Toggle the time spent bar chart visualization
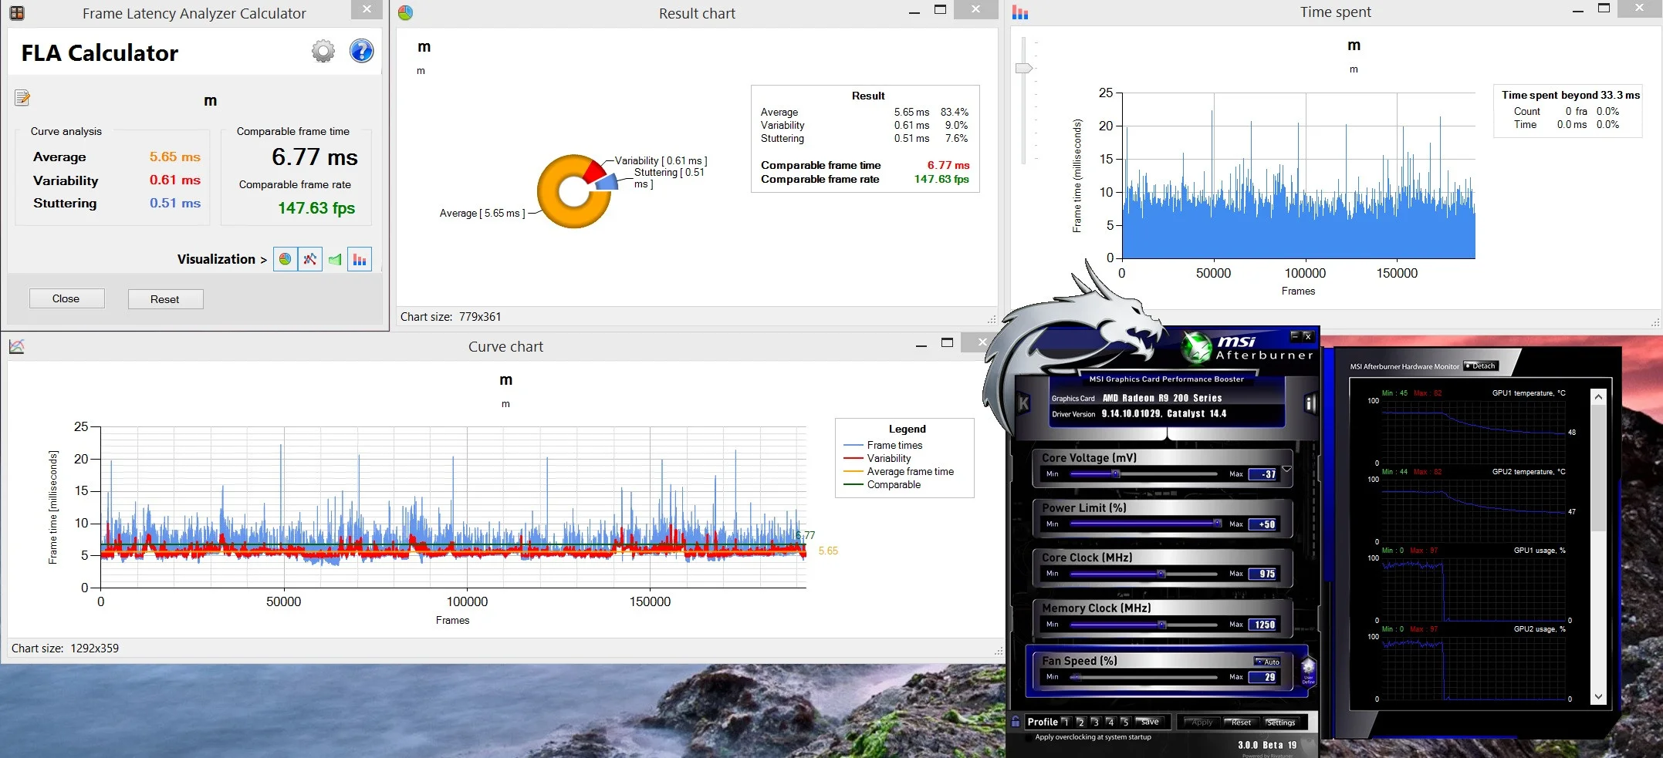Viewport: 1663px width, 758px height. pos(360,259)
